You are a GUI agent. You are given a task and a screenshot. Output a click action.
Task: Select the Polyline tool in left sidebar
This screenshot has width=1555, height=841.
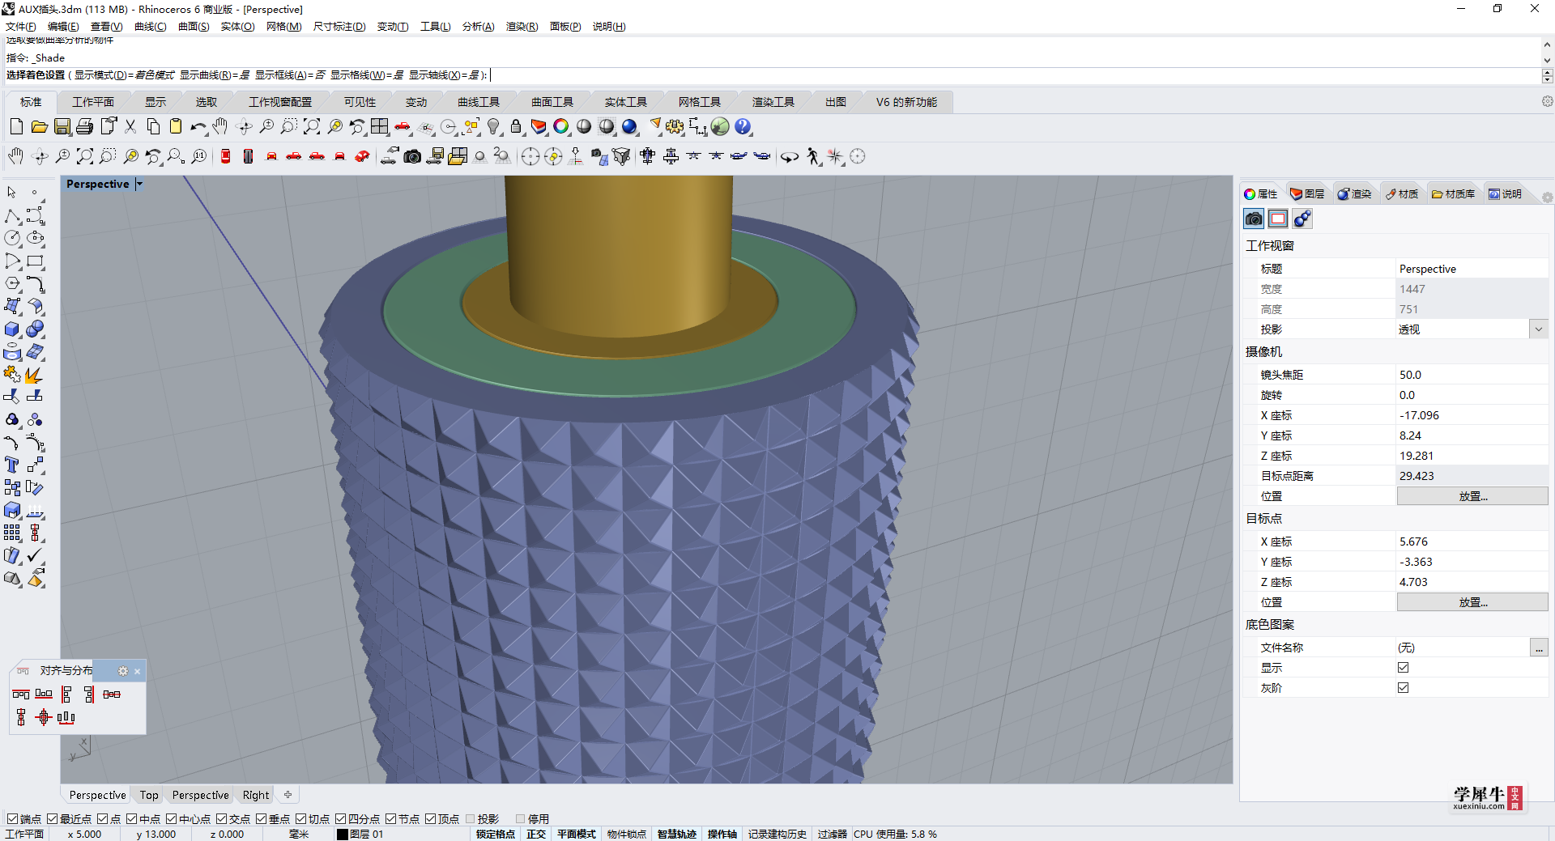12,215
